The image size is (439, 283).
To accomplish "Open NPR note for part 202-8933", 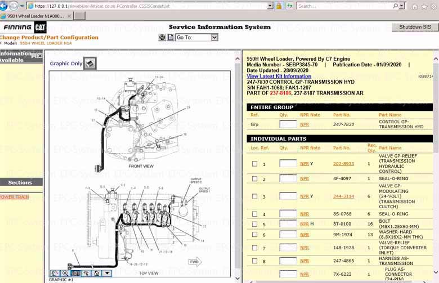I will click(x=304, y=164).
